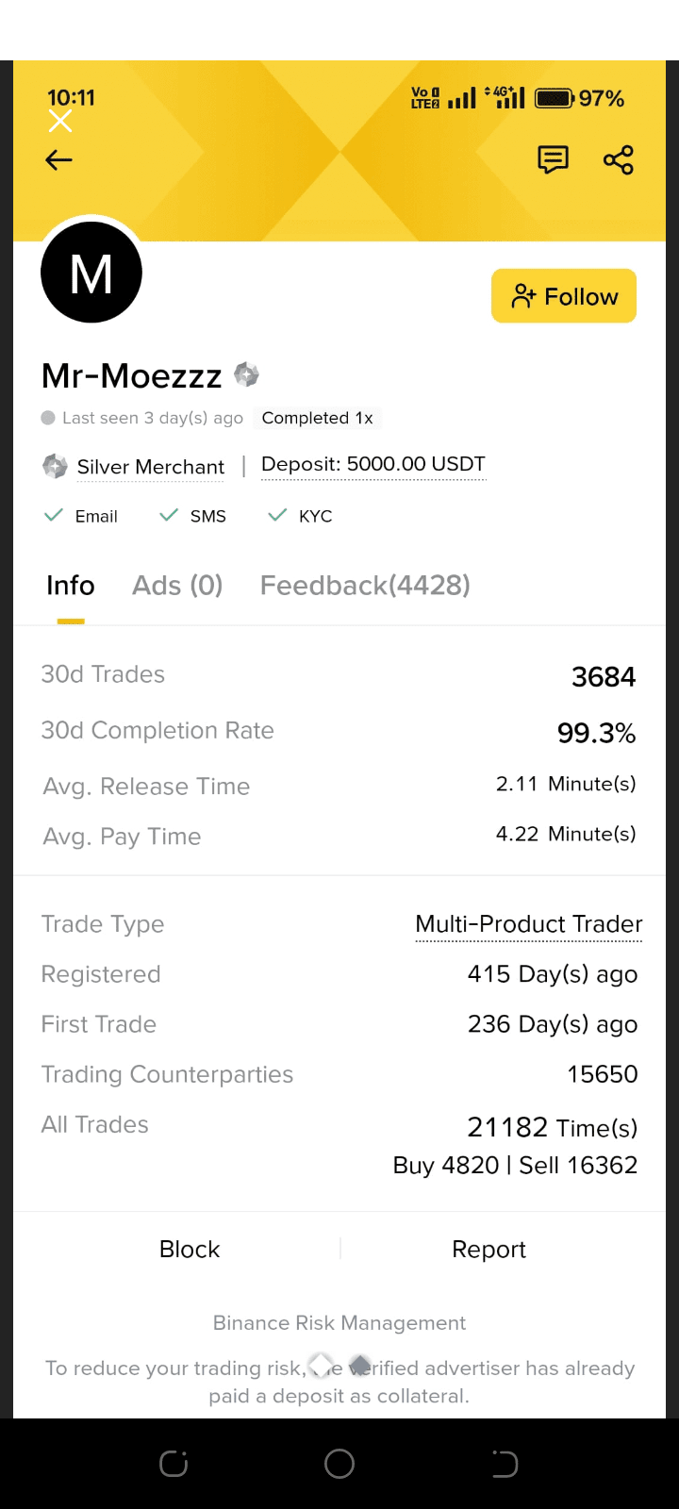Image resolution: width=679 pixels, height=1509 pixels.
Task: Block this advertiser
Action: 190,1249
